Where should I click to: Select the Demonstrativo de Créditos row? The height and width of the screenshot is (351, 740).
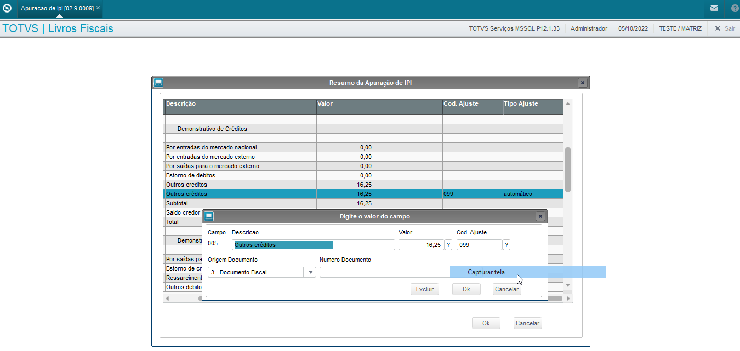point(363,129)
